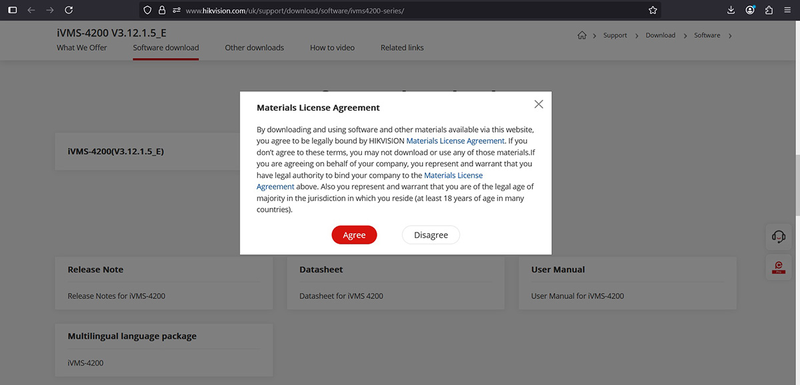This screenshot has width=800, height=385.
Task: Click the browser address bar URL
Action: click(295, 11)
